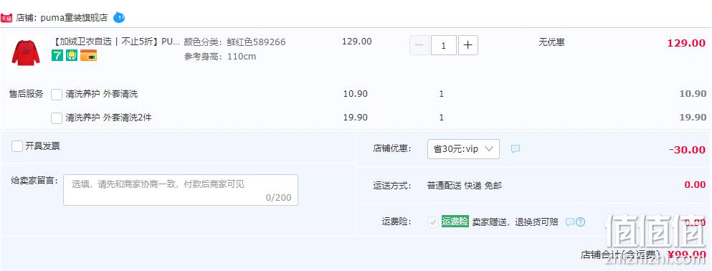Click the message box for the seller
Screen dimensions: 712x271
click(x=181, y=190)
